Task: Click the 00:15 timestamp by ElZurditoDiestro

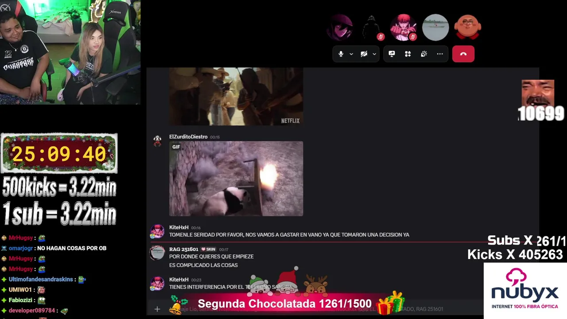Action: pyautogui.click(x=215, y=137)
